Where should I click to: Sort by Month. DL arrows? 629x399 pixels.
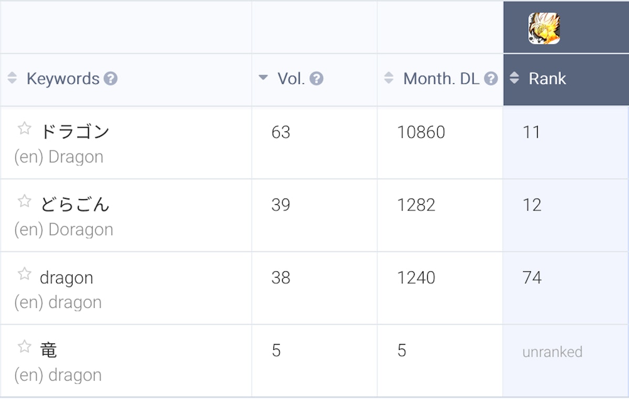pyautogui.click(x=389, y=79)
